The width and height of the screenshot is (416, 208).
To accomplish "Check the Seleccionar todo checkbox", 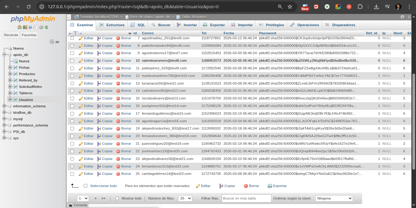I will tap(85, 186).
